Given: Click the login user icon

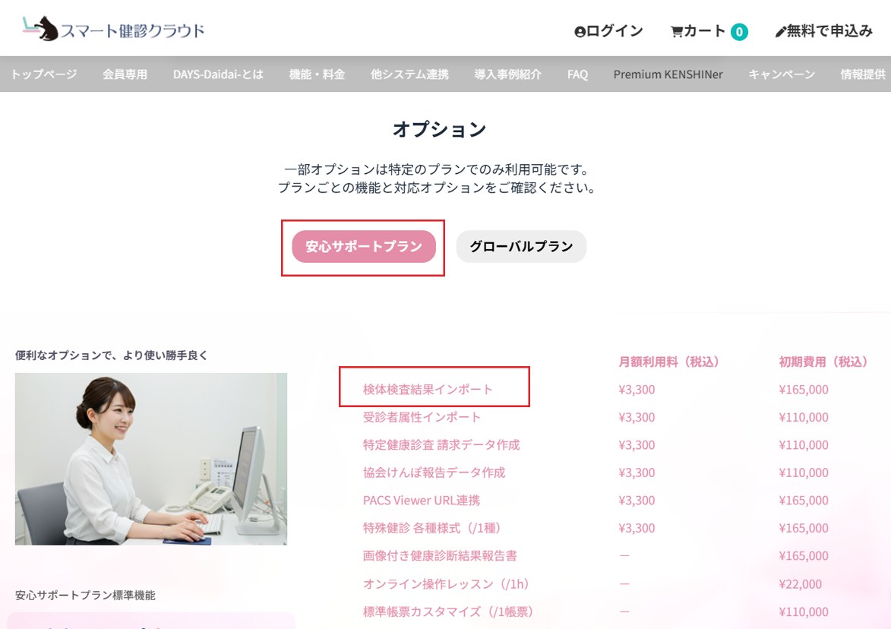Looking at the screenshot, I should pyautogui.click(x=580, y=32).
